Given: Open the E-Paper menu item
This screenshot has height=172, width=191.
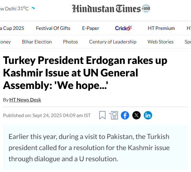Looking at the screenshot, I should click(x=90, y=28).
